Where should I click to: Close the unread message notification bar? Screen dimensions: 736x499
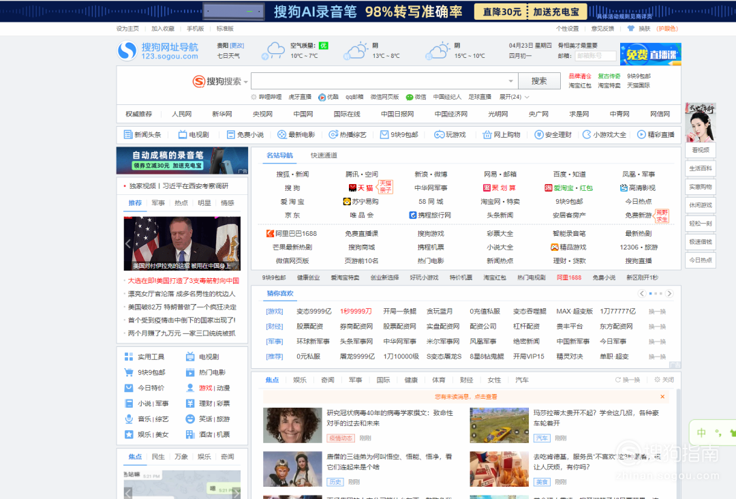(662, 397)
